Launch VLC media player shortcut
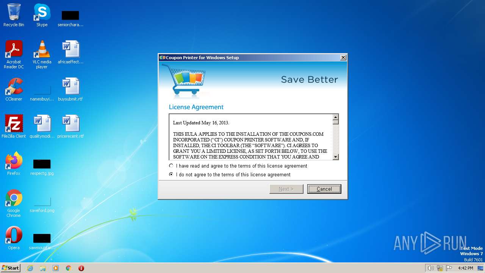This screenshot has height=273, width=485. (42, 55)
